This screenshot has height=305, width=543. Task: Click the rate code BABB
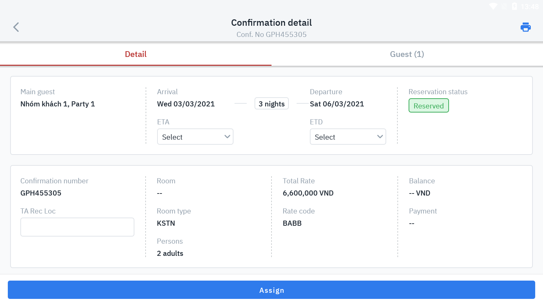(x=292, y=223)
